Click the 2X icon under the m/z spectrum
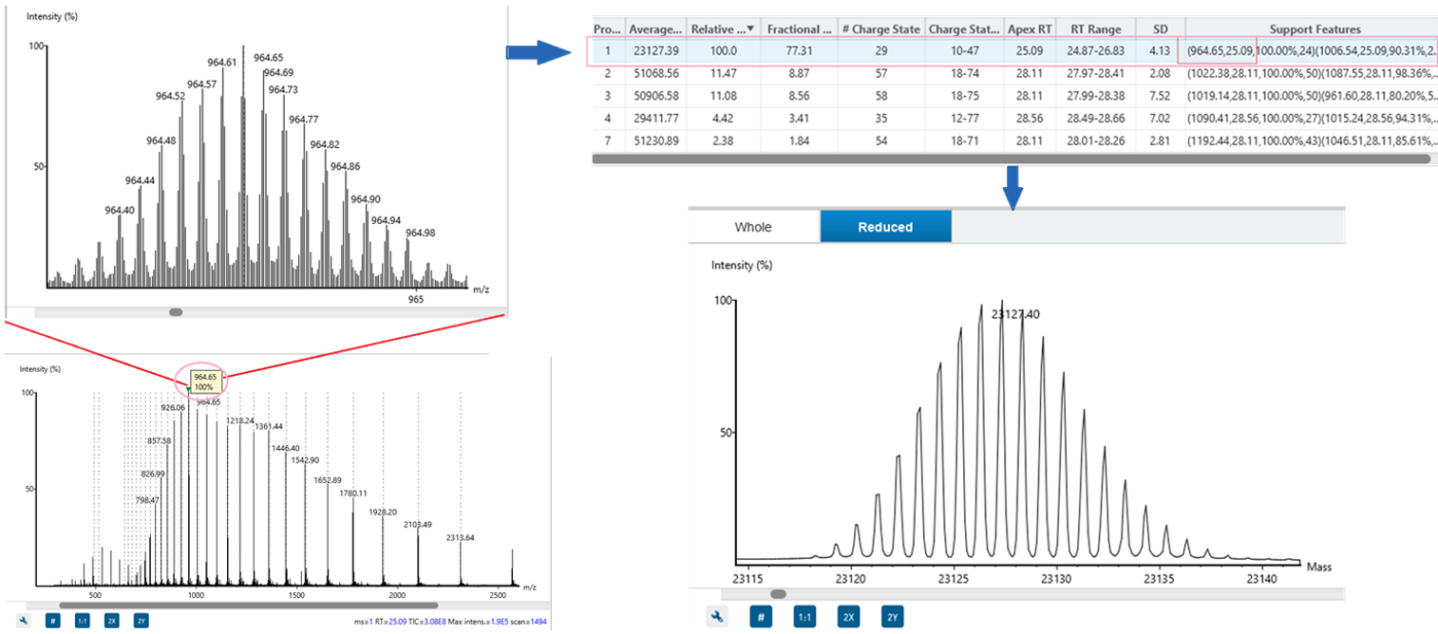This screenshot has width=1438, height=634. 112,620
